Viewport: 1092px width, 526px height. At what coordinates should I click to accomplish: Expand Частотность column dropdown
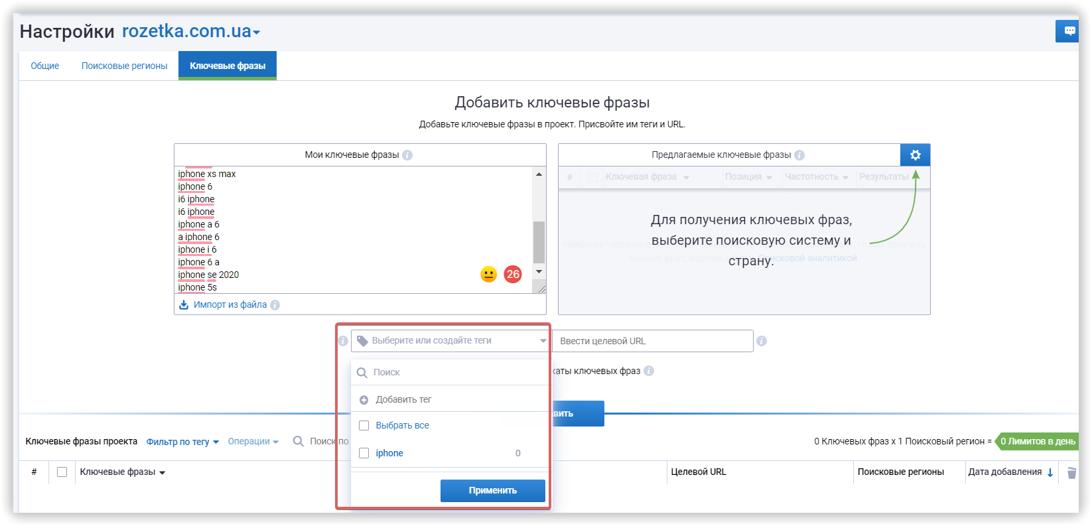[845, 178]
